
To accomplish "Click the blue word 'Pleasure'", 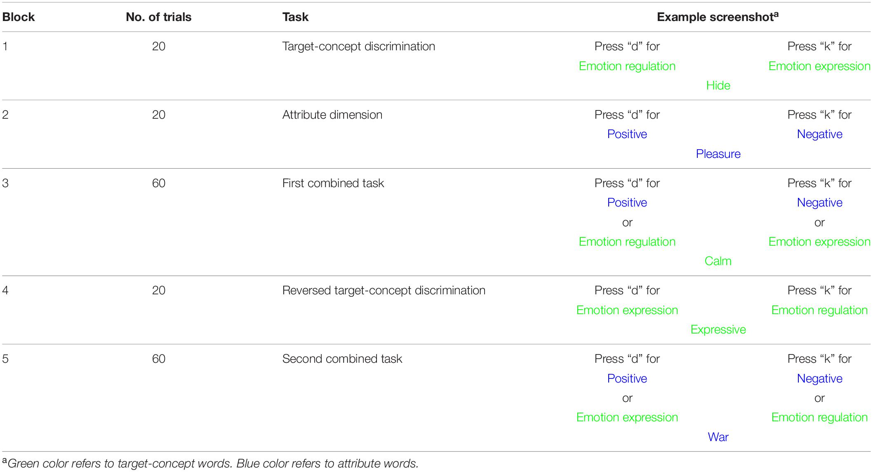I will click(x=718, y=154).
